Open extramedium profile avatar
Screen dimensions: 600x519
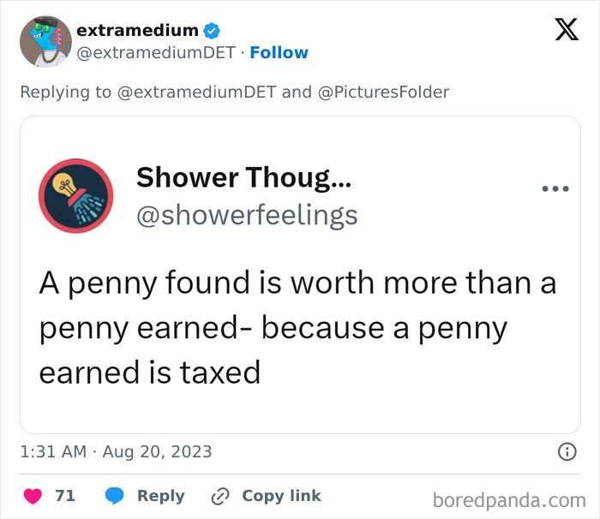coord(45,41)
